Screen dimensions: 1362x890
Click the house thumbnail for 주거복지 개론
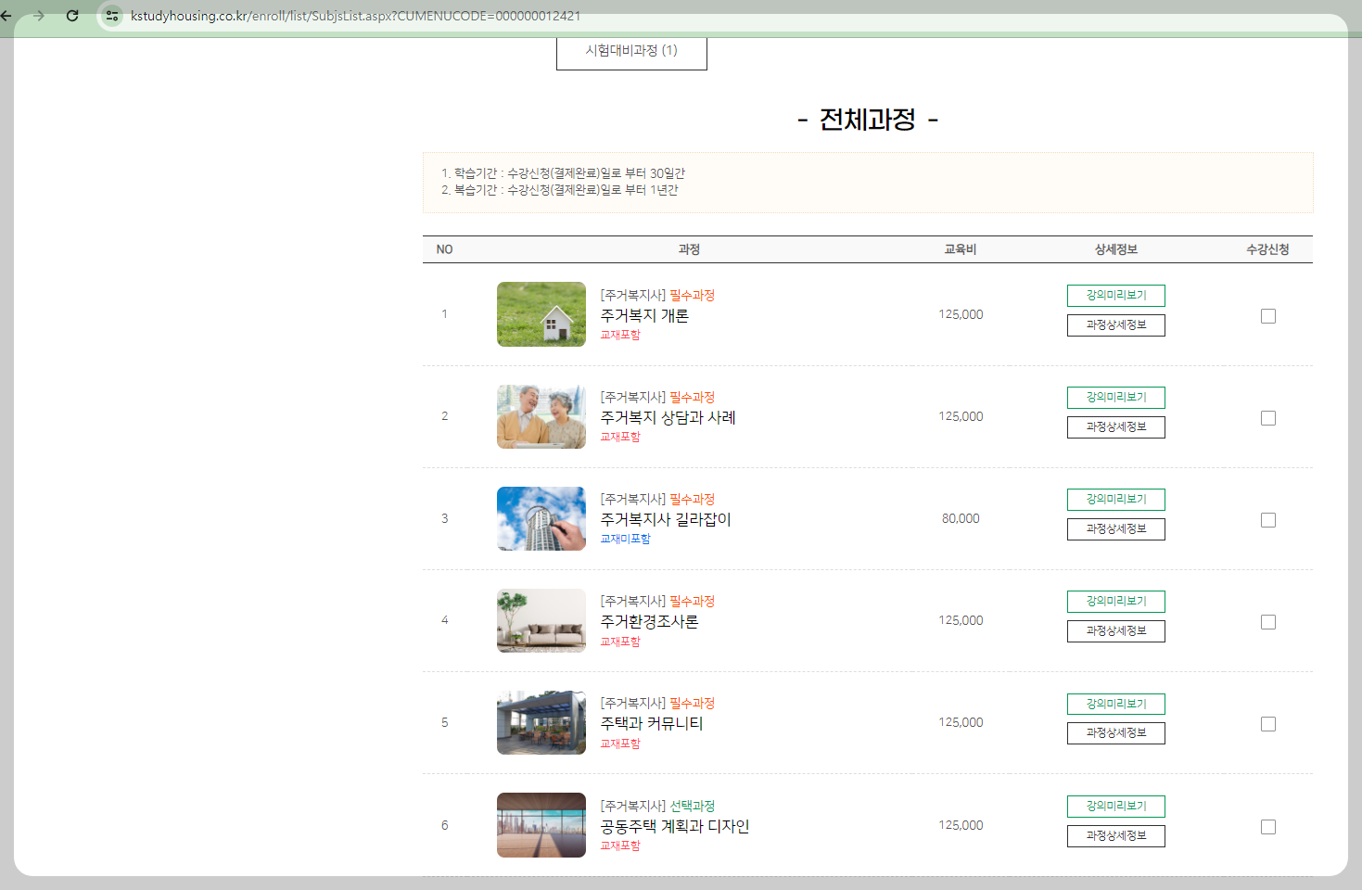(x=541, y=314)
